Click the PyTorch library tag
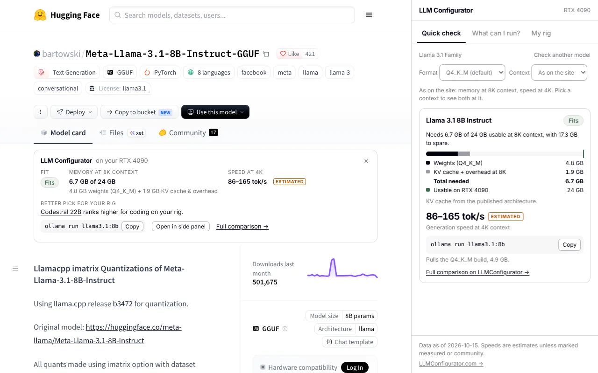This screenshot has height=373, width=598. 160,72
